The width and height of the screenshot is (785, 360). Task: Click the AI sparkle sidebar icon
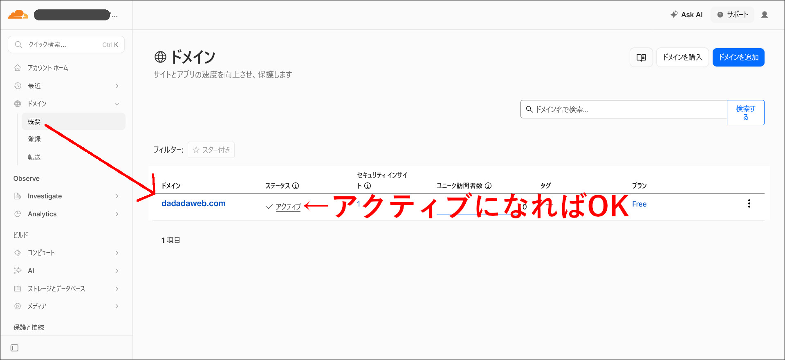[18, 271]
